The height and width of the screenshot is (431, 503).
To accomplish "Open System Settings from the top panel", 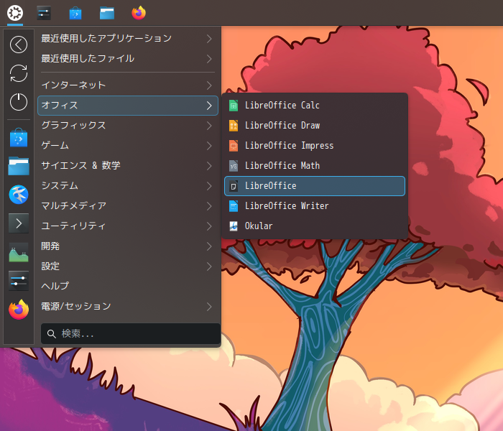I will point(44,13).
